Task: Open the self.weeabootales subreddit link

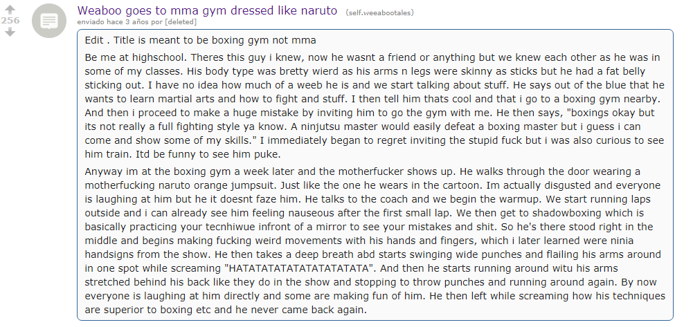Action: pyautogui.click(x=380, y=12)
